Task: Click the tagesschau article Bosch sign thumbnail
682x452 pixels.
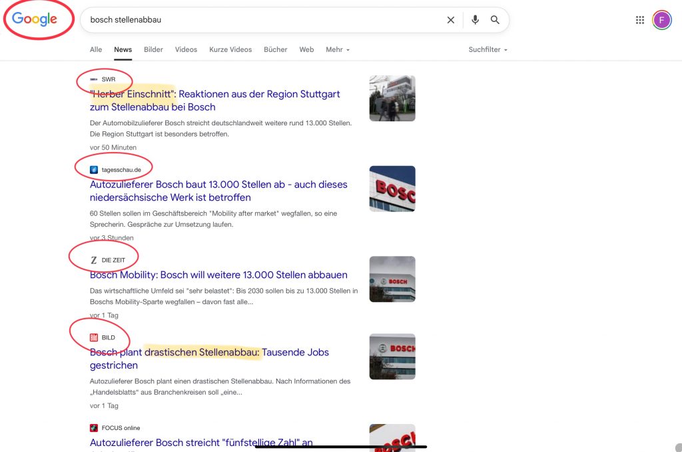Action: click(x=392, y=189)
